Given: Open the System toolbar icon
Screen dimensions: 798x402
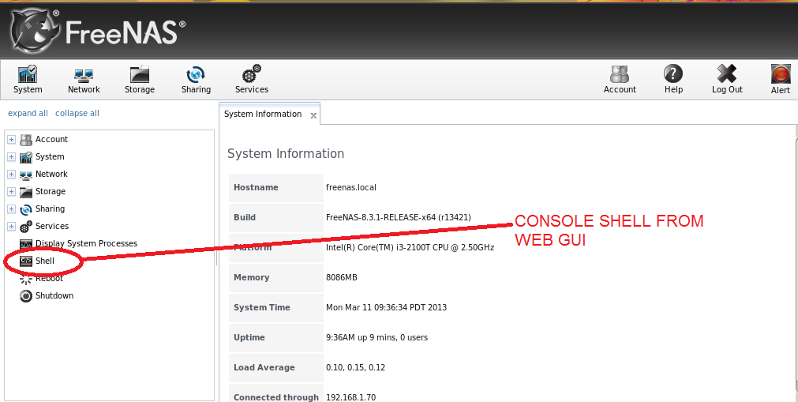Looking at the screenshot, I should click(28, 74).
